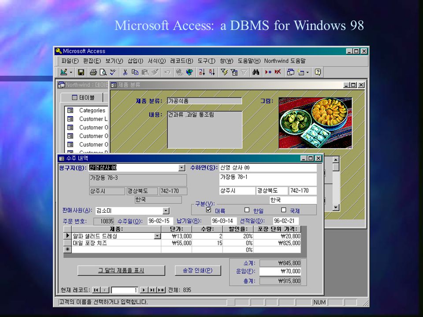Click the Apply Filter funnel icon
The height and width of the screenshot is (317, 423).
click(x=244, y=72)
